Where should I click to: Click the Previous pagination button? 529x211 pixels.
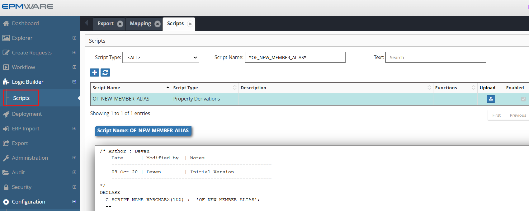517,115
